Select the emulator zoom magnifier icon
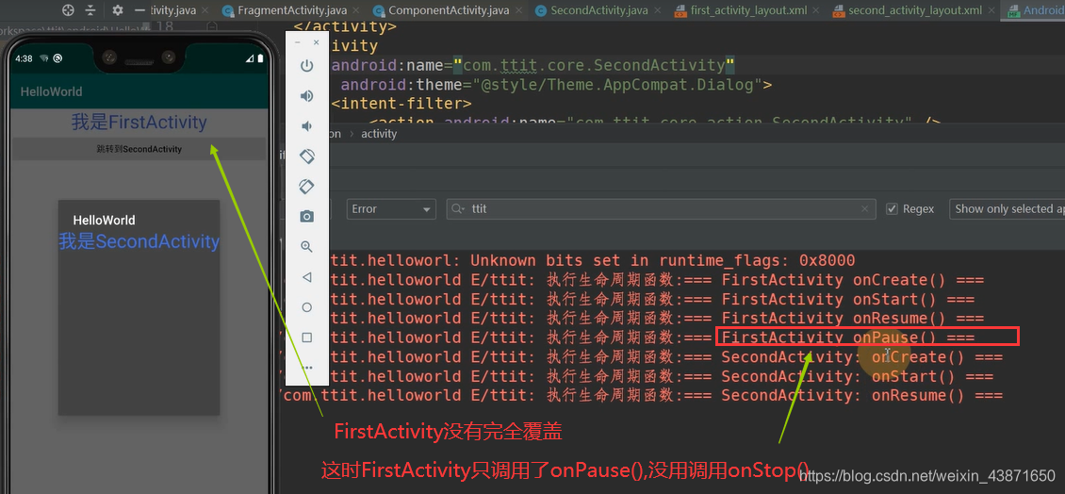 [x=307, y=247]
